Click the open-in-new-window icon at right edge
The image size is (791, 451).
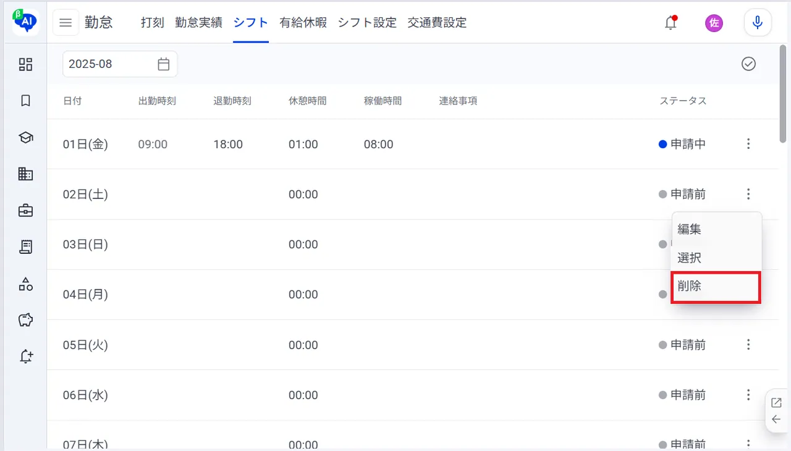777,403
